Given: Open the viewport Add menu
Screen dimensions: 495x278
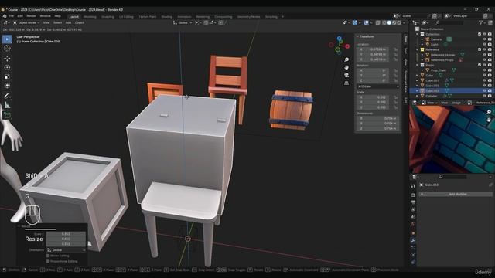Looking at the screenshot, I should pyautogui.click(x=68, y=22).
